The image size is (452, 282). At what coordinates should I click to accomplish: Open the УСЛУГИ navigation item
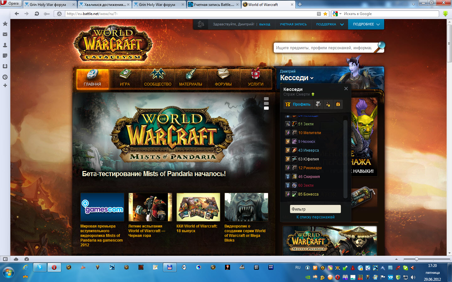pyautogui.click(x=256, y=79)
